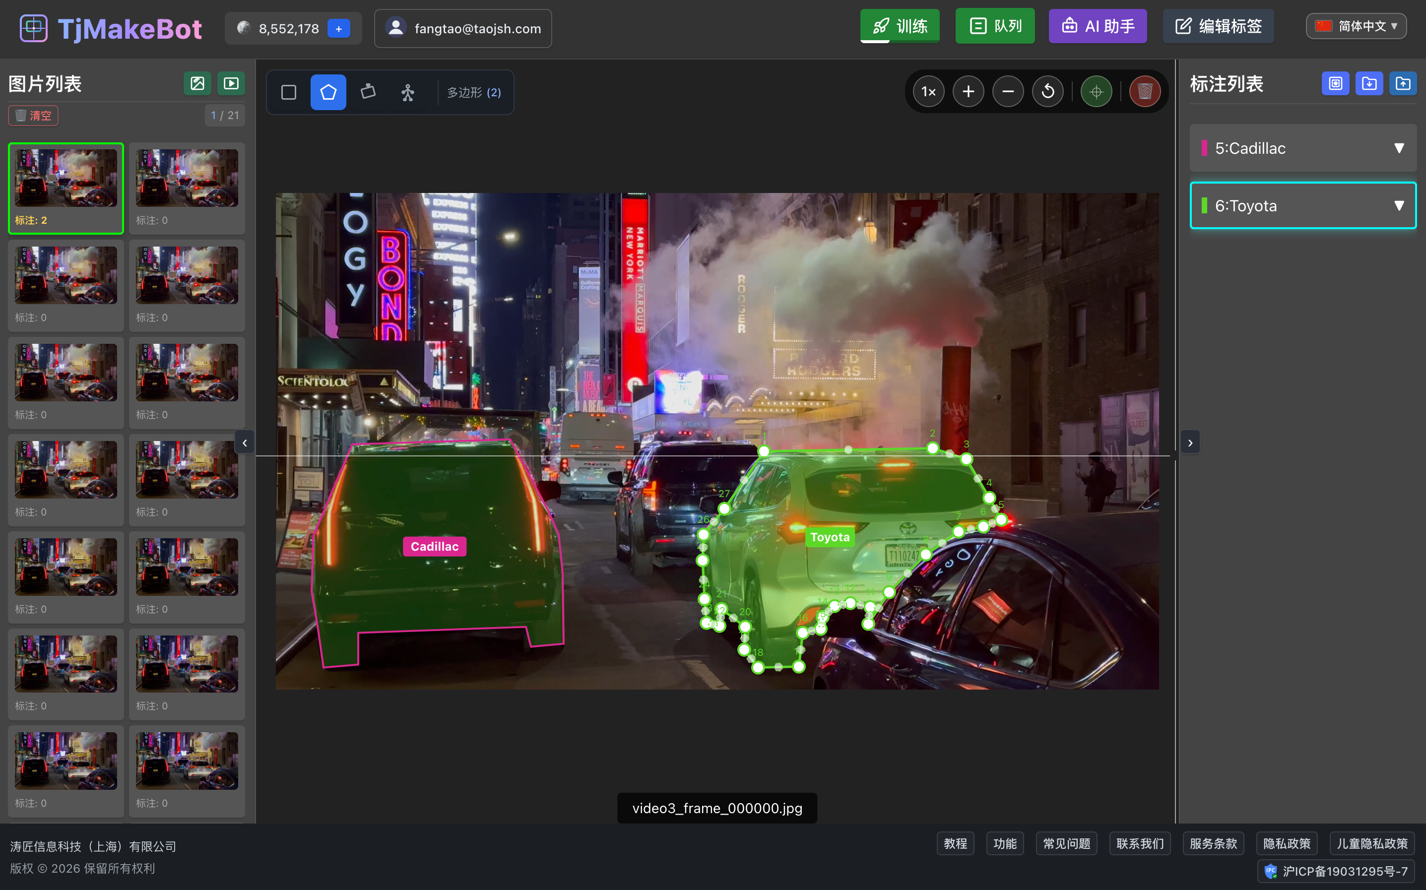Collapse the left image list panel

tap(245, 443)
